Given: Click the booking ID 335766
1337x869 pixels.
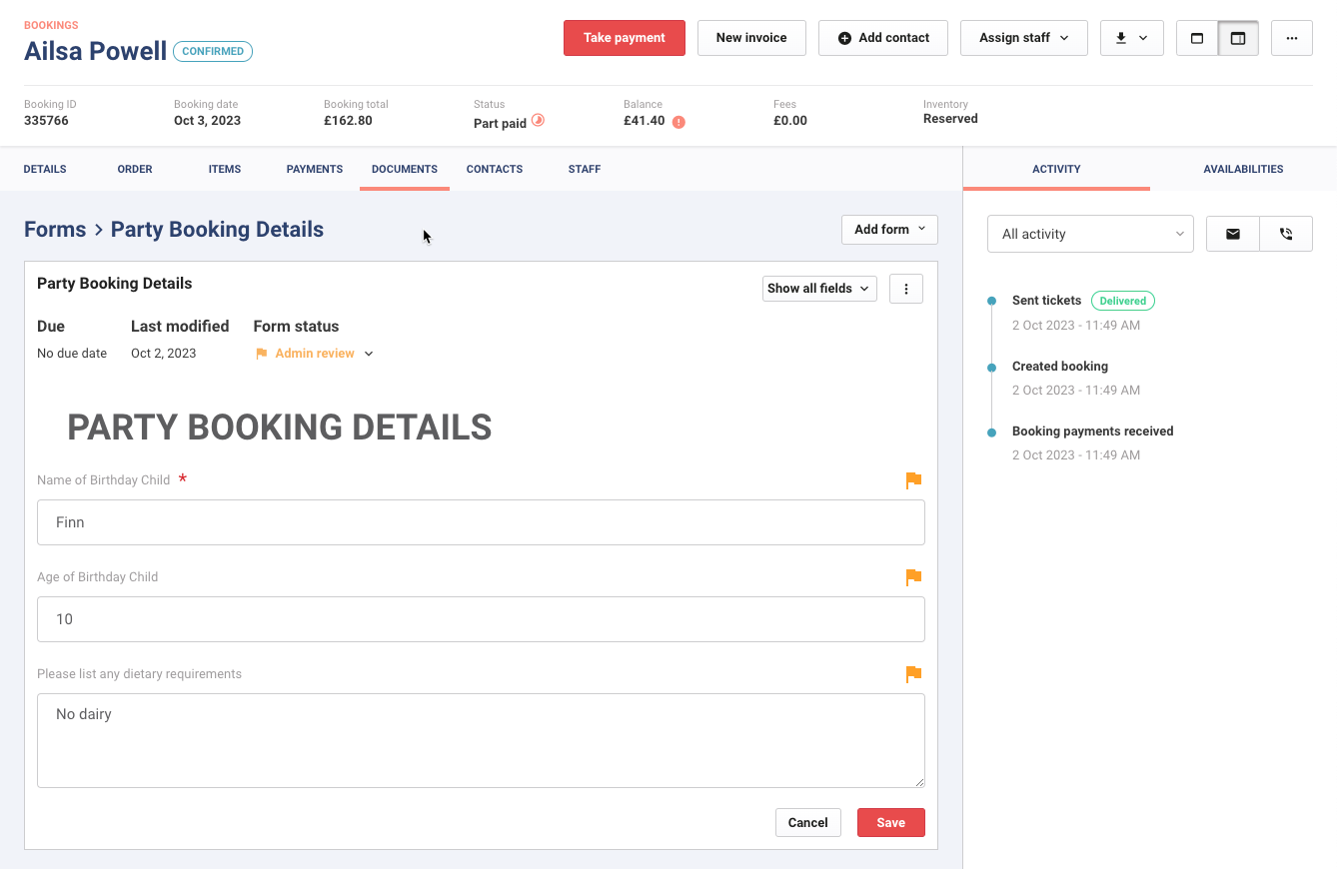Looking at the screenshot, I should click(47, 121).
